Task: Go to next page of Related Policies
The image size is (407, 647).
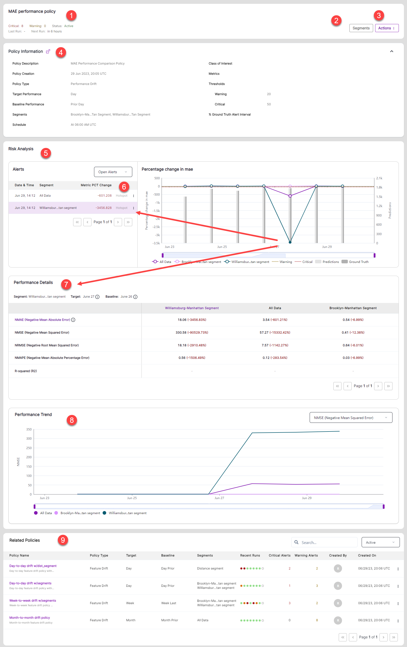Action: (384, 637)
